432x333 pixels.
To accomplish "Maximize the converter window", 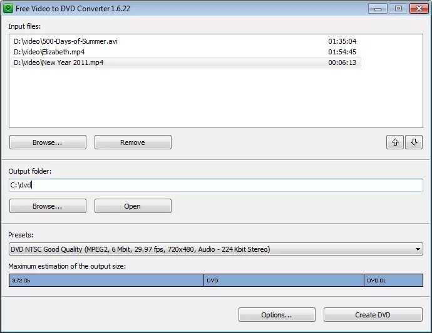I will click(x=398, y=9).
